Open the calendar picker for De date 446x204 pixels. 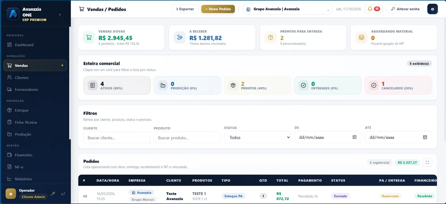click(x=355, y=137)
